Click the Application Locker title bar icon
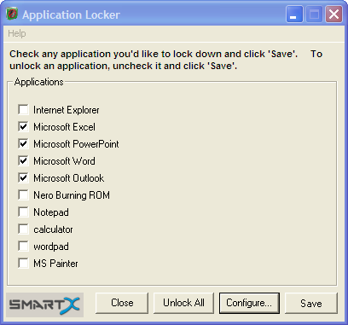 (x=12, y=15)
